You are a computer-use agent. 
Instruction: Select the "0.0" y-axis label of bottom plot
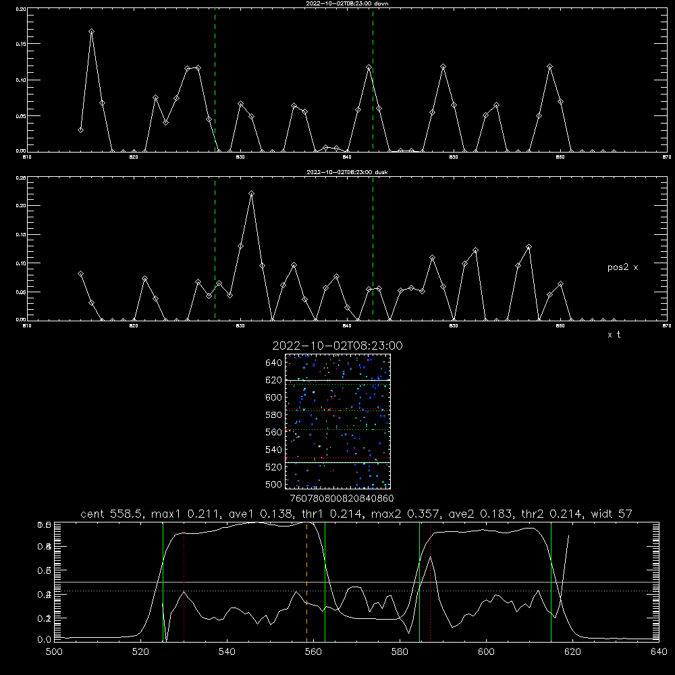pyautogui.click(x=45, y=640)
